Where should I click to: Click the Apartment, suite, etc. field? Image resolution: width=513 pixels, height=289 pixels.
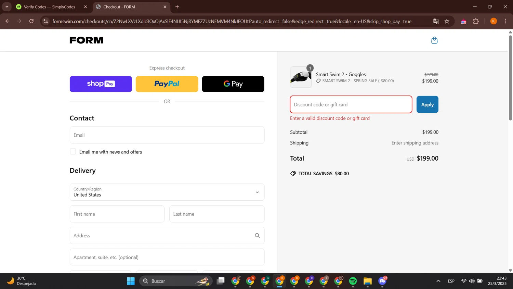[167, 257]
